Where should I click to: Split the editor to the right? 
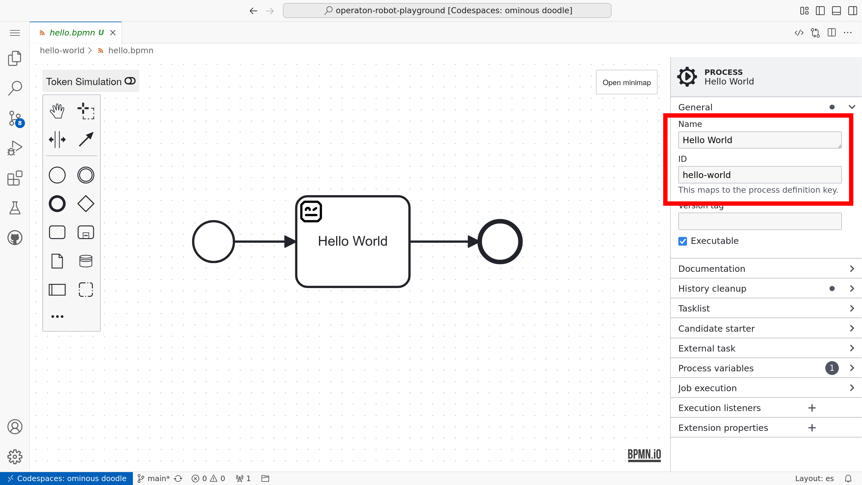coord(832,33)
